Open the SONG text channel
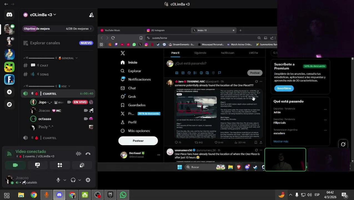 pos(58,74)
